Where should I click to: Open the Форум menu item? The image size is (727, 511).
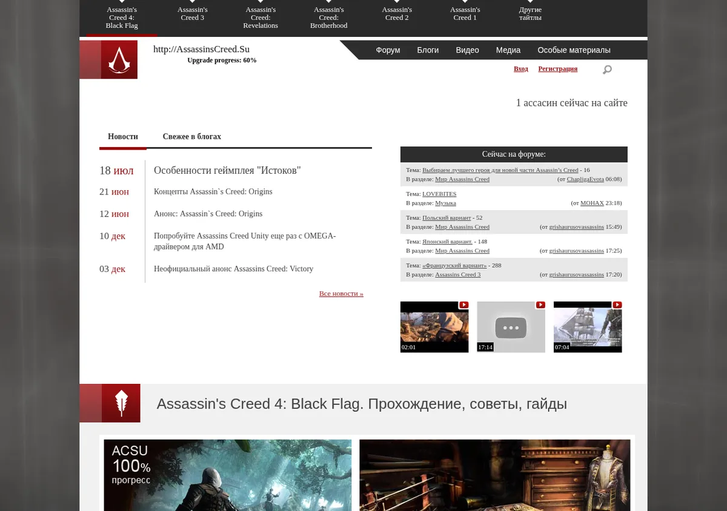click(x=388, y=50)
